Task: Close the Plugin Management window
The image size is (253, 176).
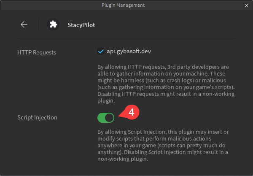Action: click(247, 5)
